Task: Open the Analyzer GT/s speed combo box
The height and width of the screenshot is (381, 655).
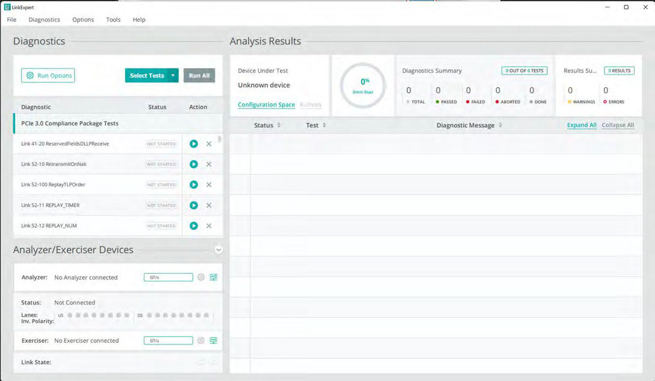Action: (x=169, y=277)
